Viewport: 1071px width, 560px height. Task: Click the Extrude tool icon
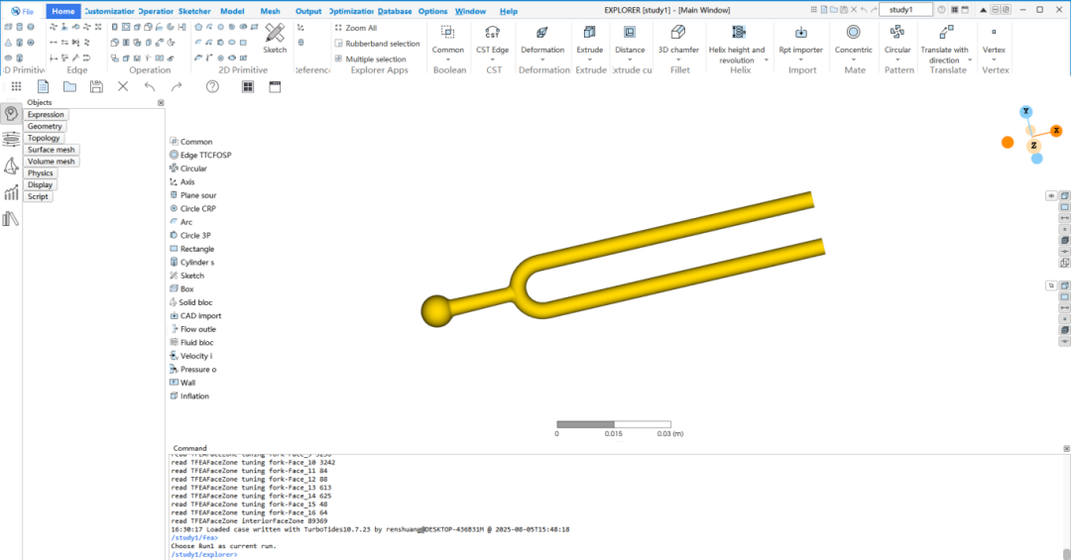(589, 32)
